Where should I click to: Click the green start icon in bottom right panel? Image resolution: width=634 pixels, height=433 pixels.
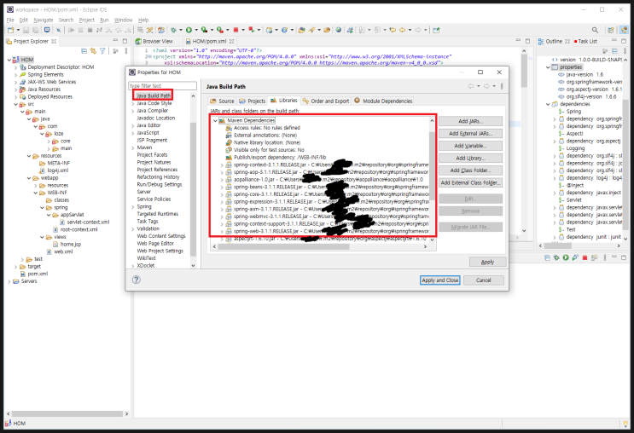coord(566,257)
